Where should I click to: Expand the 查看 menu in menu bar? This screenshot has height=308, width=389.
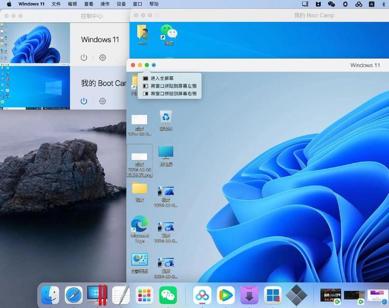pyautogui.click(x=89, y=4)
